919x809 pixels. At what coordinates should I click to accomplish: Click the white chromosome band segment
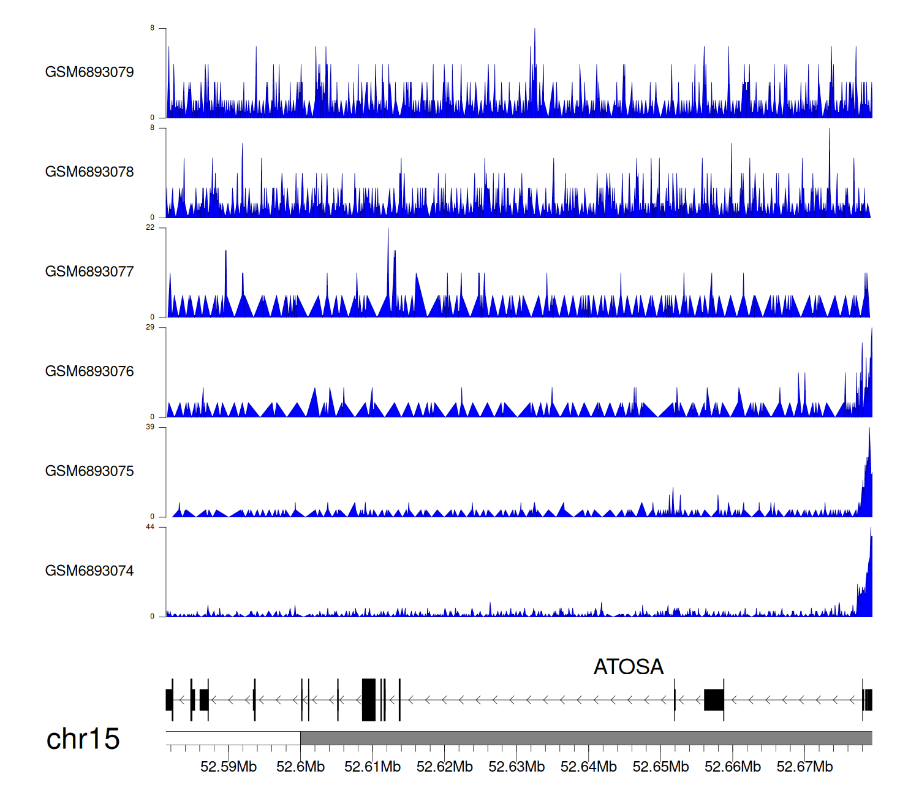[x=233, y=738]
